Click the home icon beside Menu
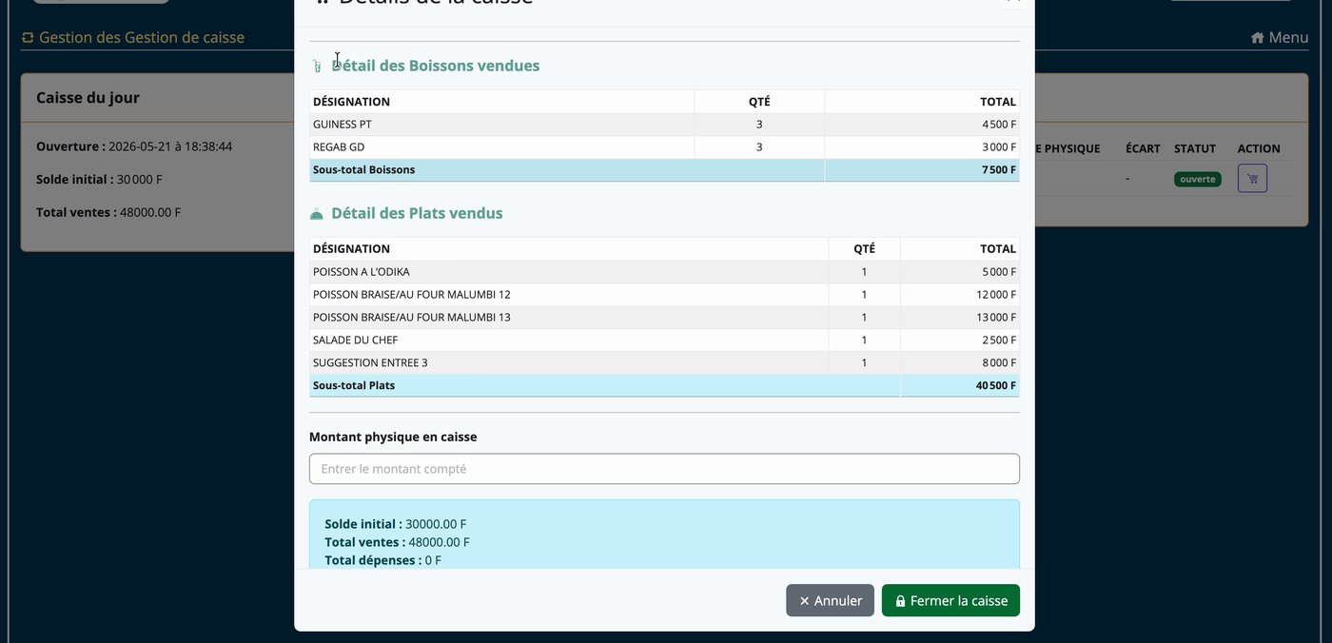This screenshot has height=643, width=1332. [1258, 38]
